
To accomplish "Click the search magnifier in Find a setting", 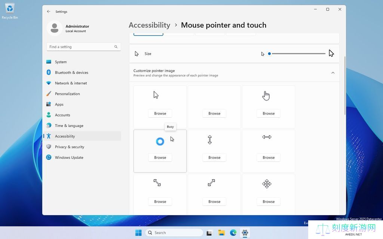I will 116,47.
